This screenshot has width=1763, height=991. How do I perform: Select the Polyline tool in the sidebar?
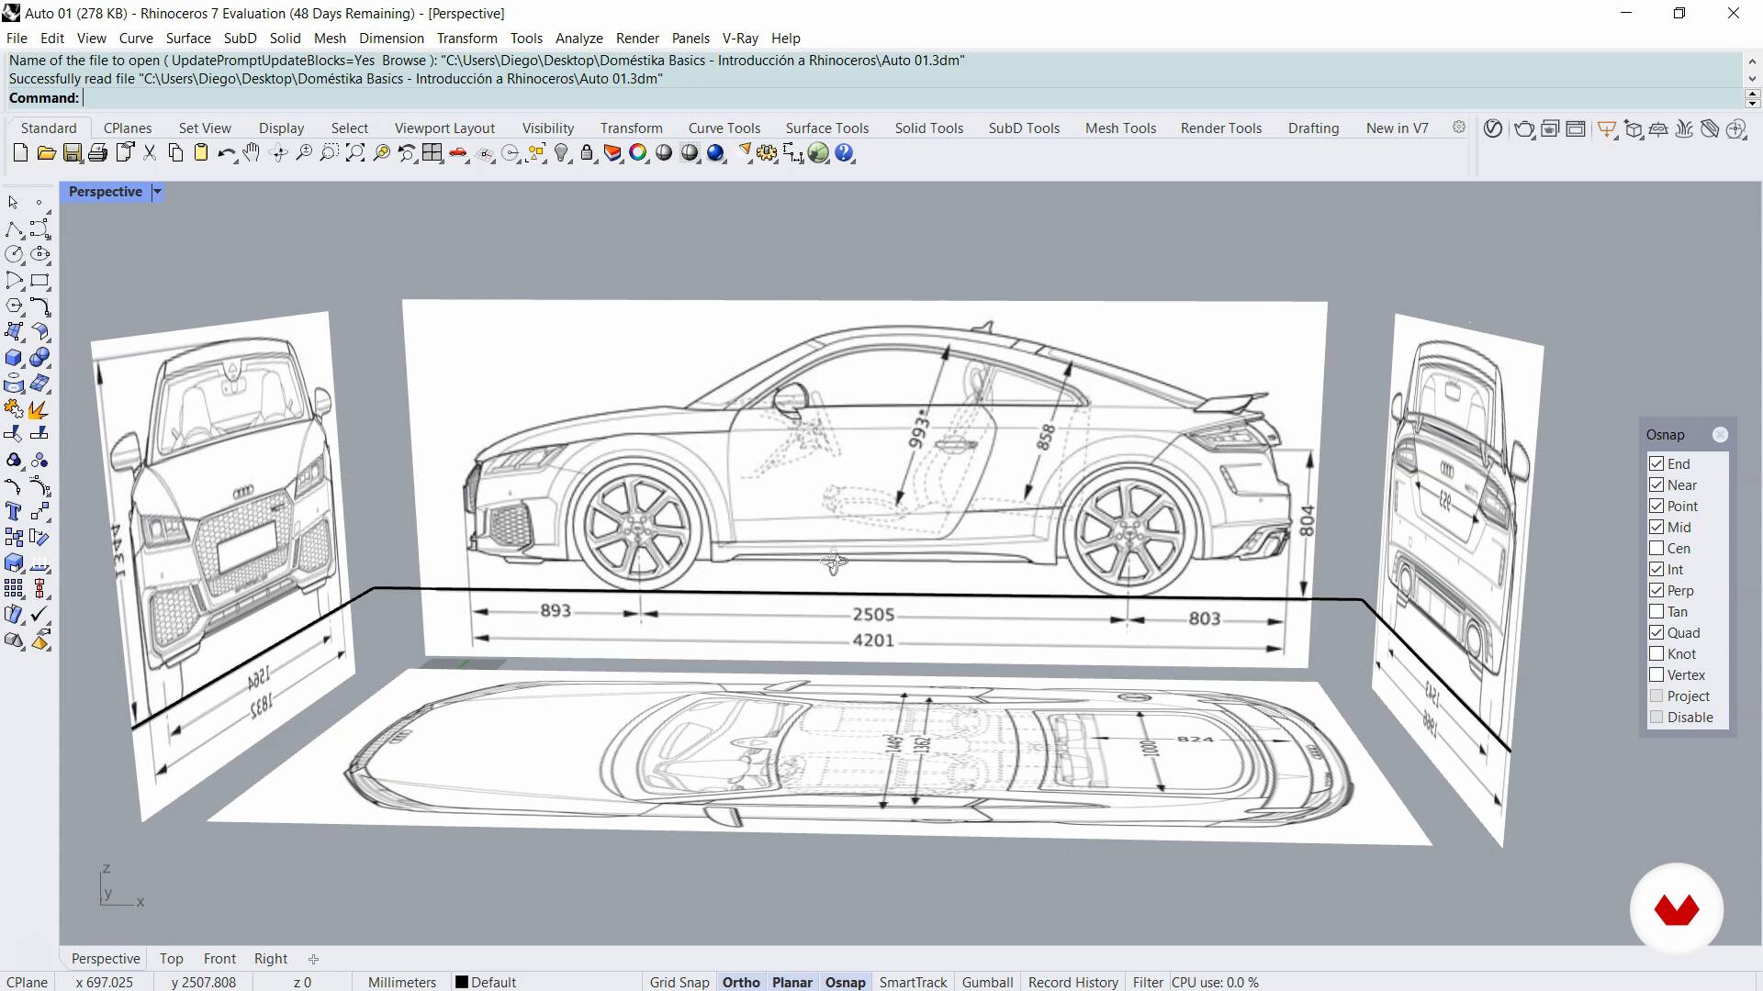point(14,229)
